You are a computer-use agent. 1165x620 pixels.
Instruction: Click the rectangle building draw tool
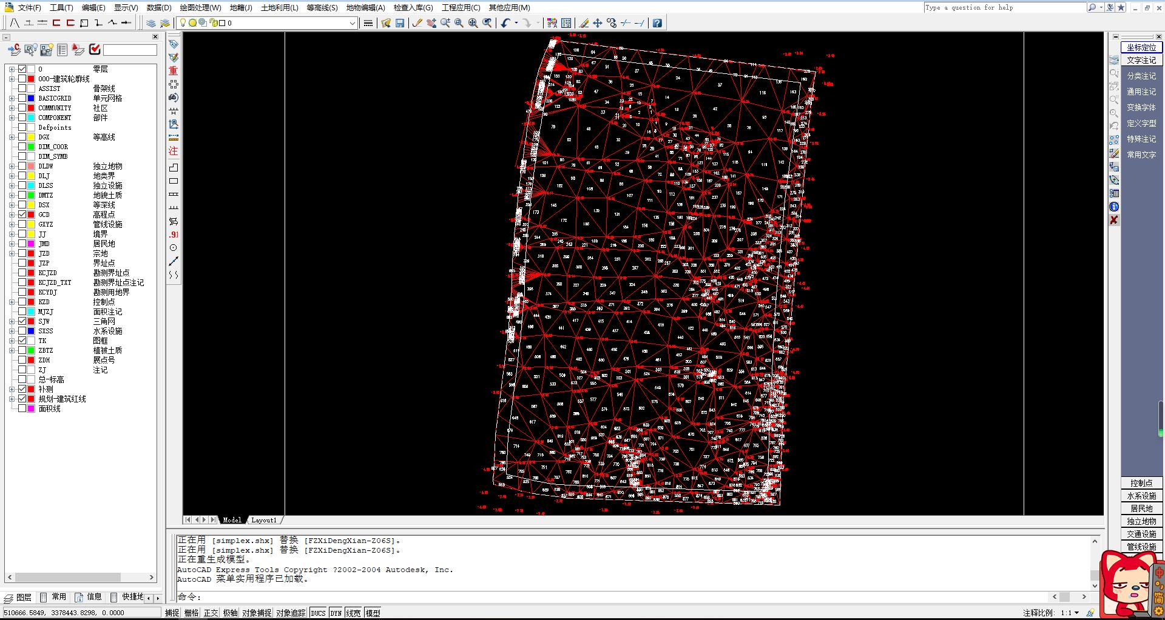[x=174, y=181]
